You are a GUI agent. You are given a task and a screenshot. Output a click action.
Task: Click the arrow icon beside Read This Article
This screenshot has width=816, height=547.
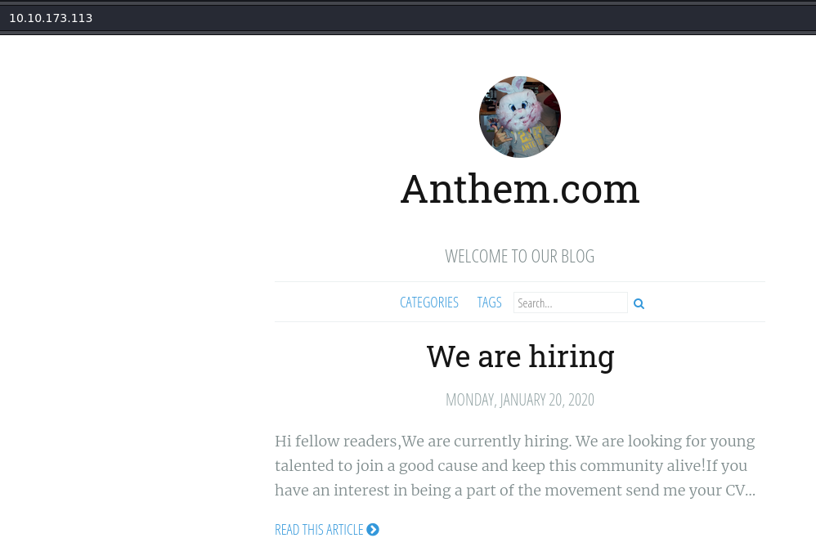(373, 530)
